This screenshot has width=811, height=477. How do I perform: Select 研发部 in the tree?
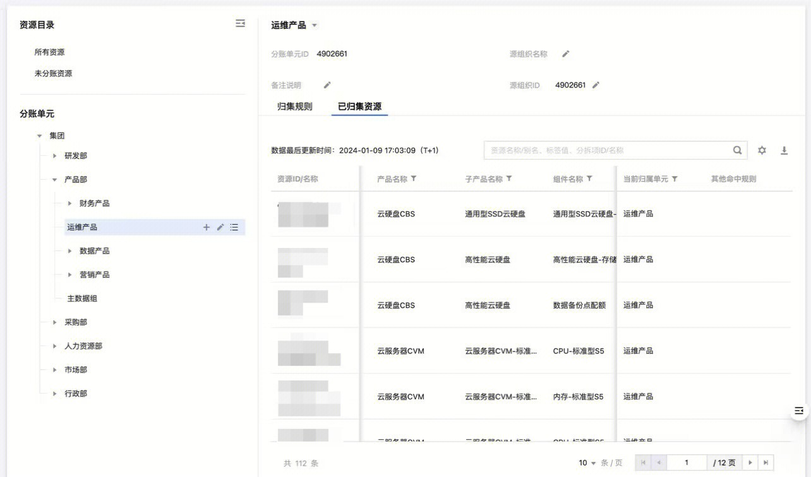(x=76, y=156)
